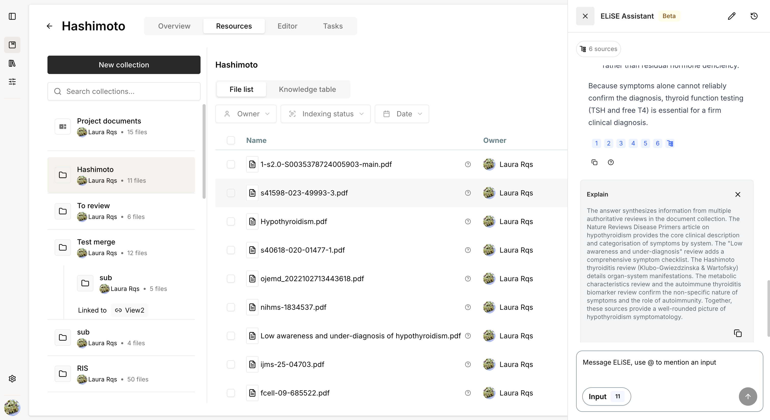This screenshot has height=420, width=770.
Task: Check the box for nihms-1834537.pdf
Action: coord(231,307)
